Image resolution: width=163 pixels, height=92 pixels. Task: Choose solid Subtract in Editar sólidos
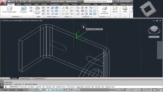(48, 11)
